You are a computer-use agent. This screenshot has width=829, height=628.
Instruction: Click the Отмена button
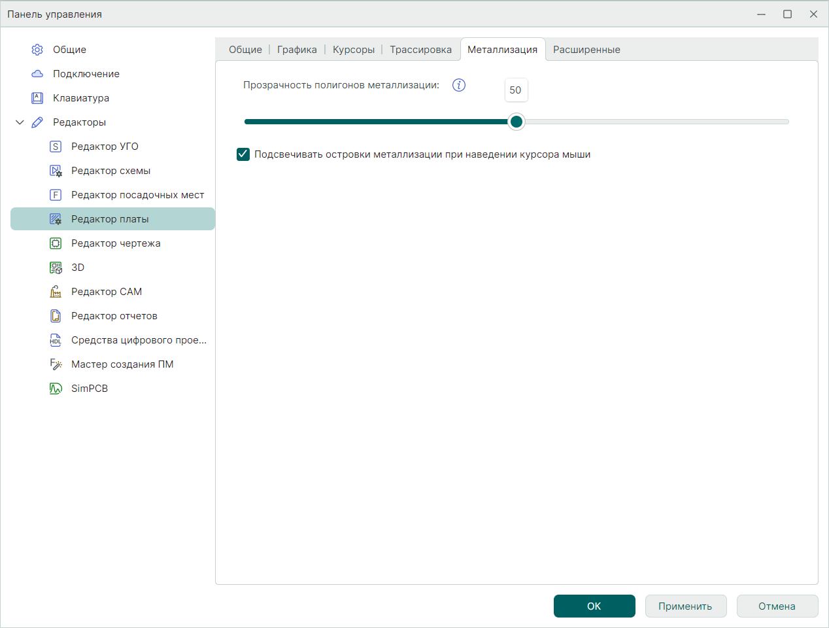point(777,606)
